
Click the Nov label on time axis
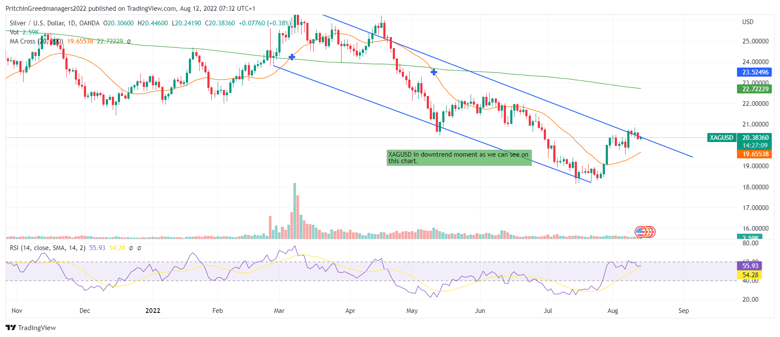(17, 311)
